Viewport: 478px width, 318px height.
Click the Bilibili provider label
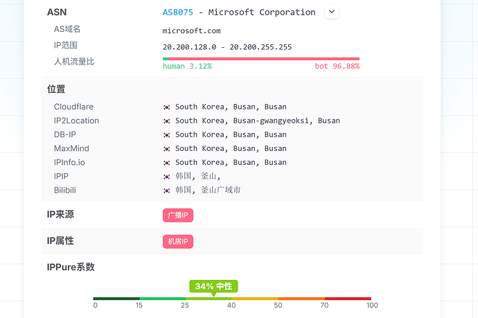(x=64, y=191)
